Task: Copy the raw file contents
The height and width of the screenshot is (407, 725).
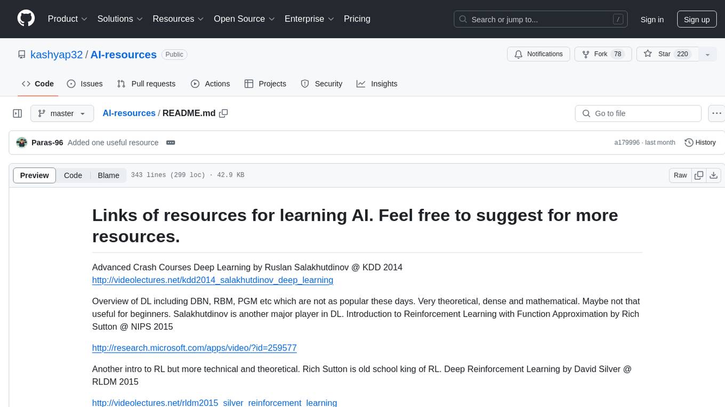Action: 699,175
